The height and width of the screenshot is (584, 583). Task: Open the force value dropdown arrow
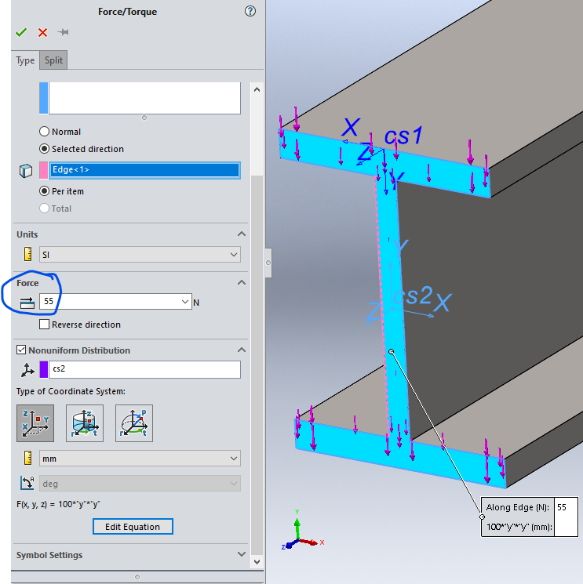(x=185, y=301)
